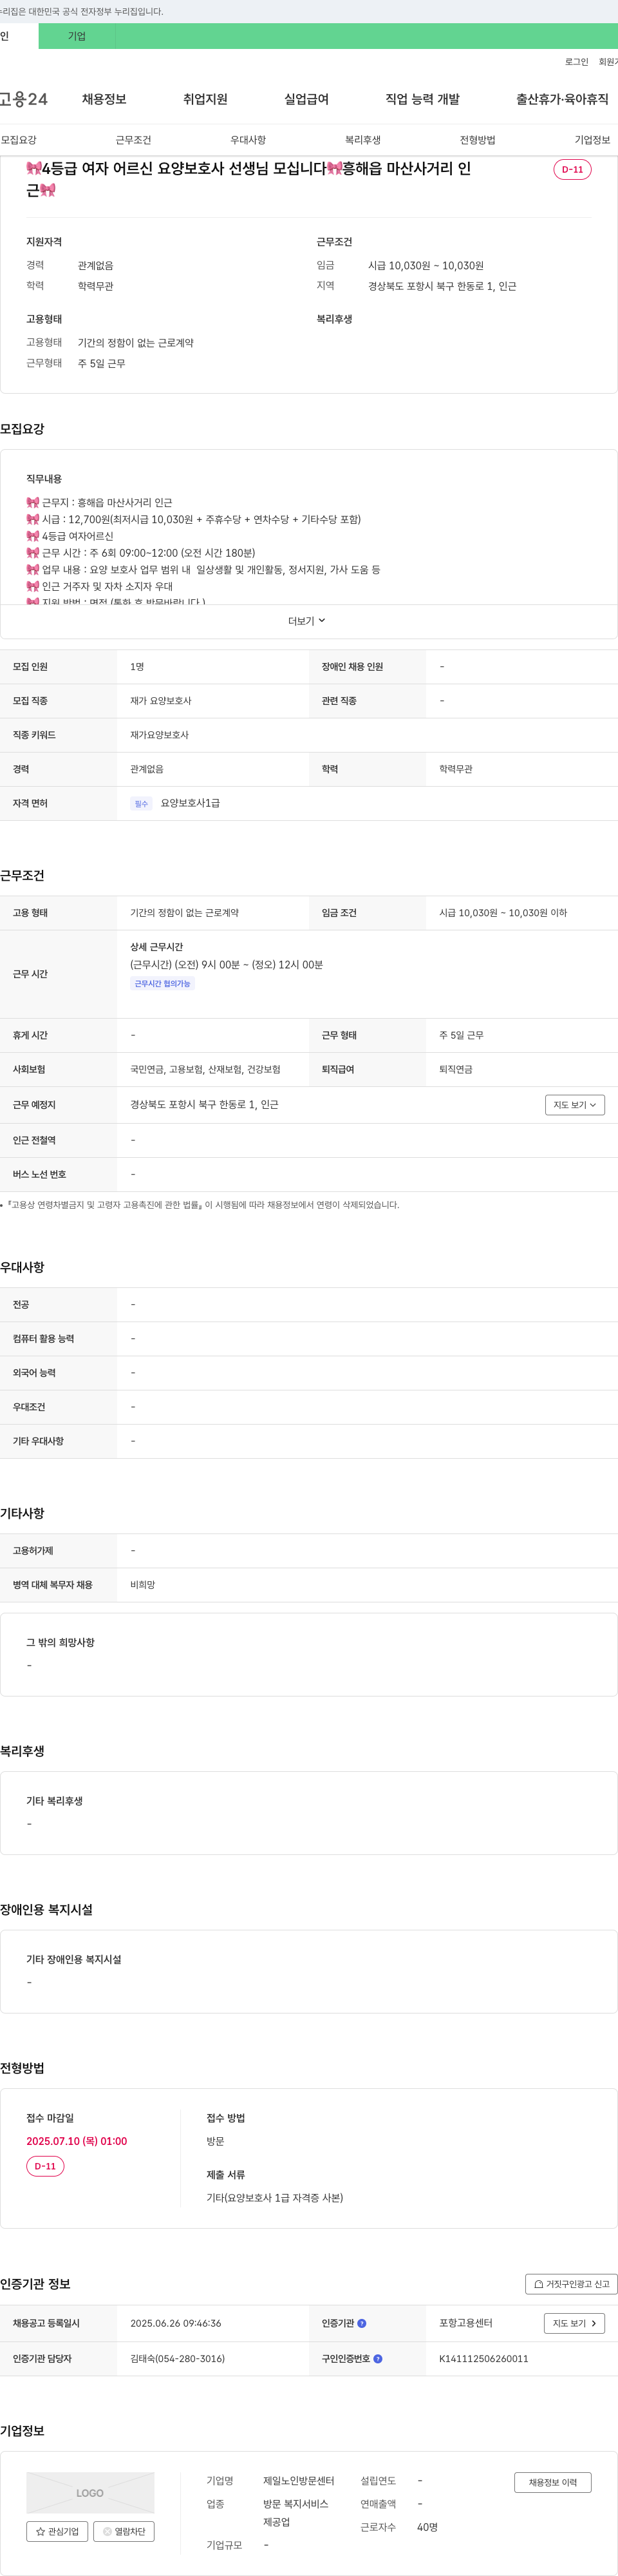Click the company LOGO placeholder image
This screenshot has width=618, height=2576.
tap(90, 2492)
